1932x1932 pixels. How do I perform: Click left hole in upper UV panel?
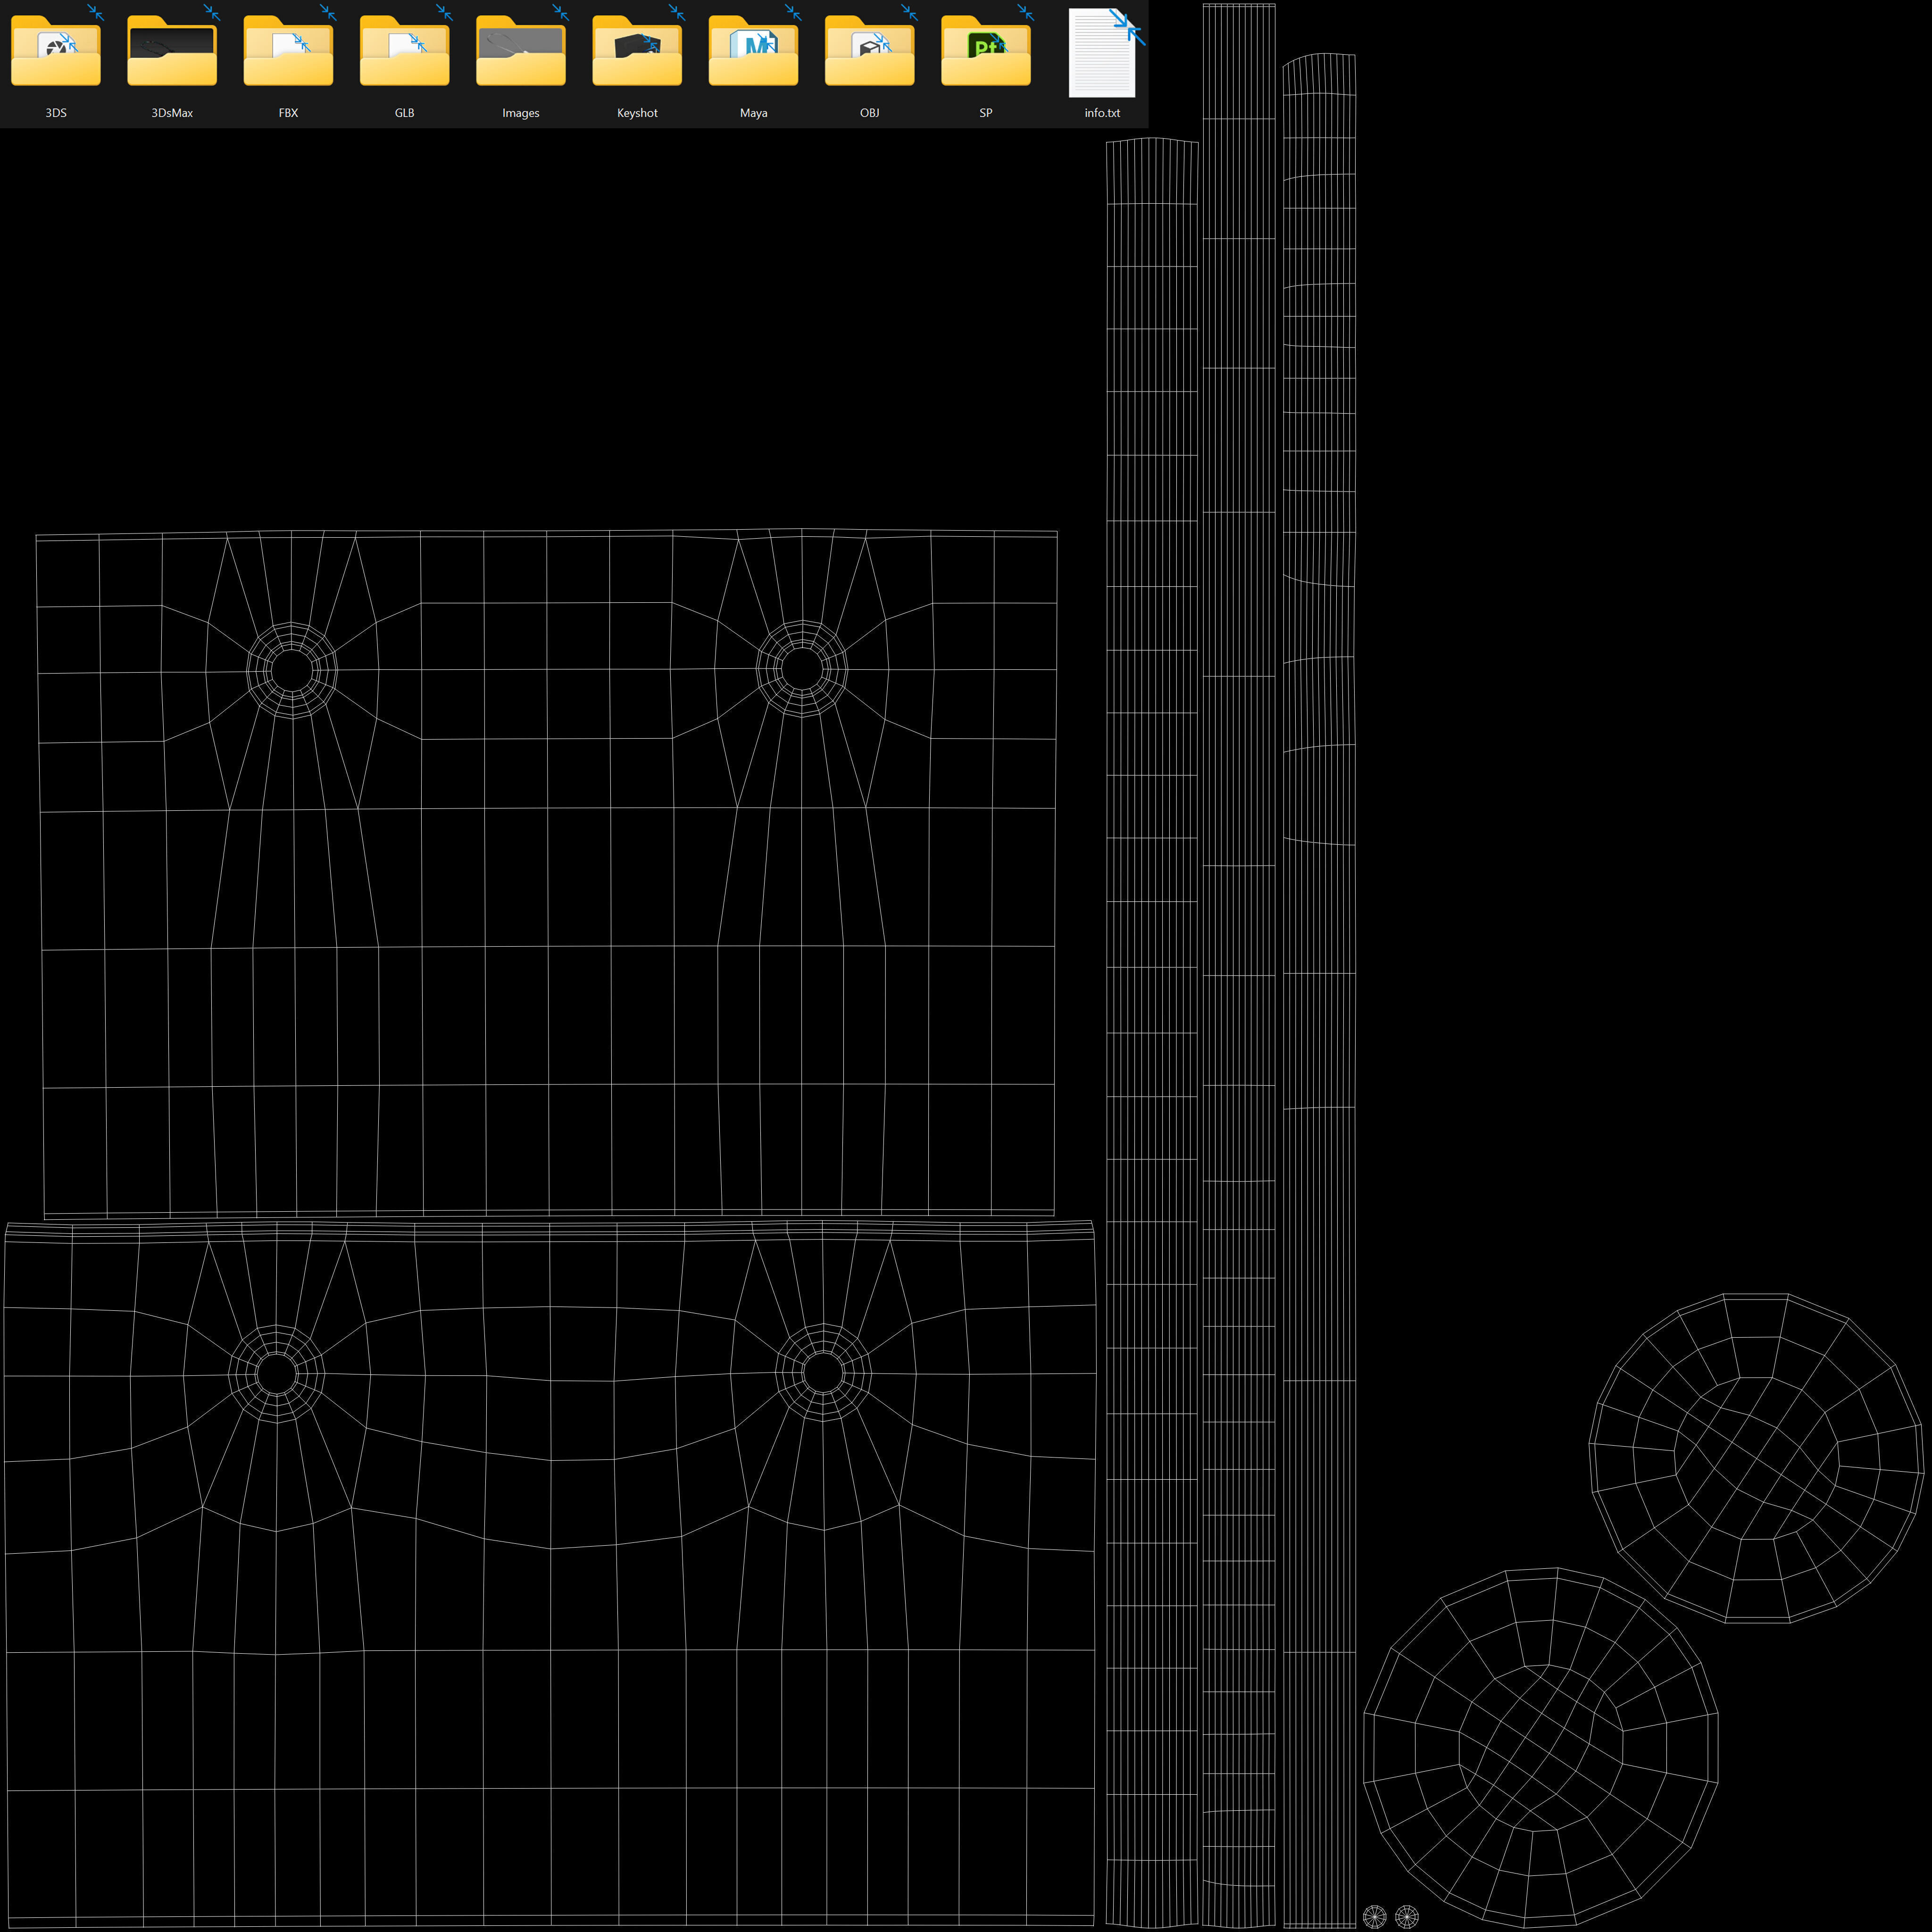click(x=292, y=669)
